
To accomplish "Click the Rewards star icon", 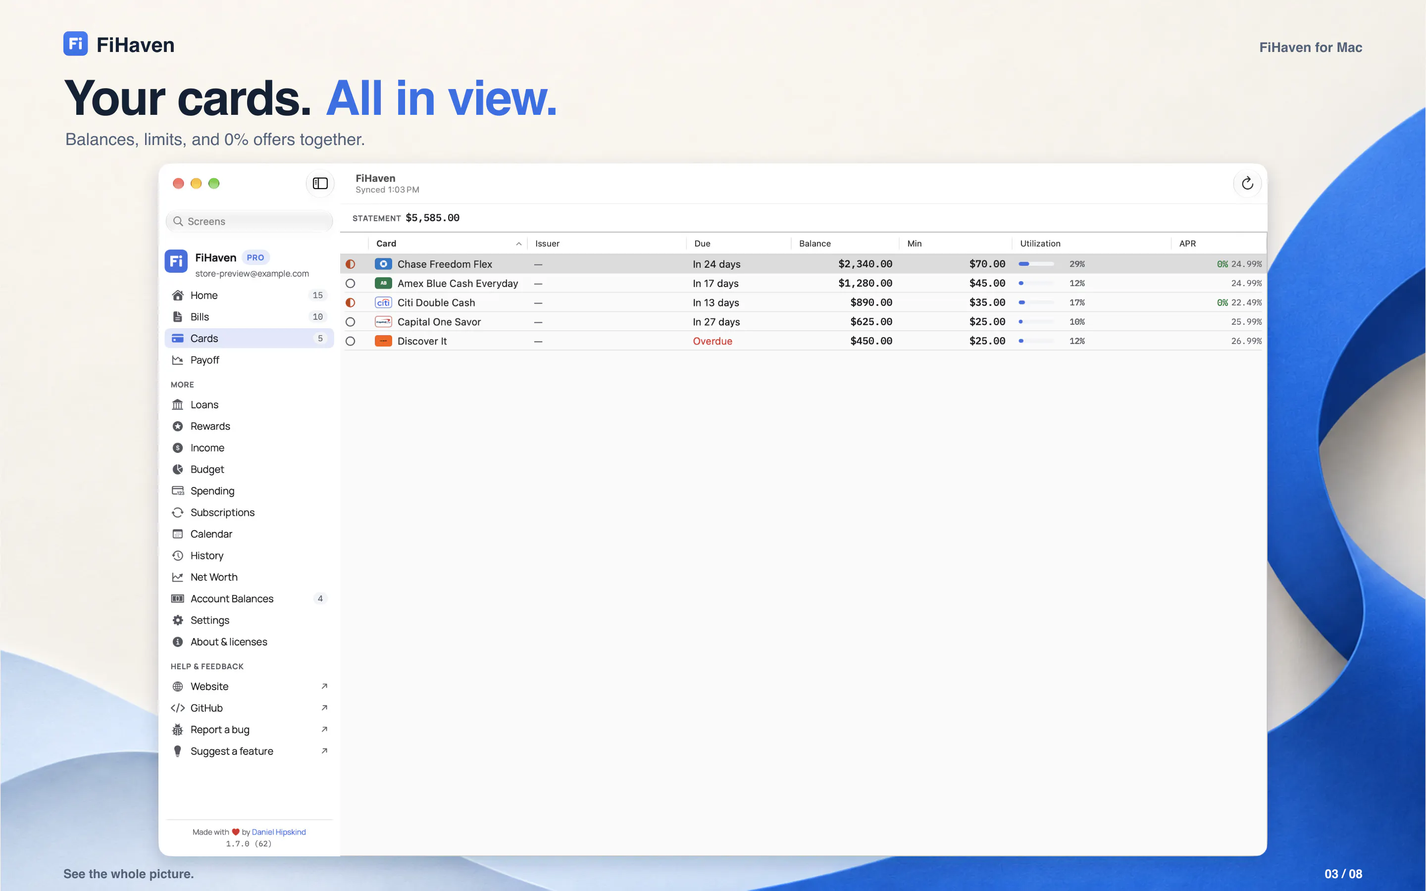I will 177,426.
